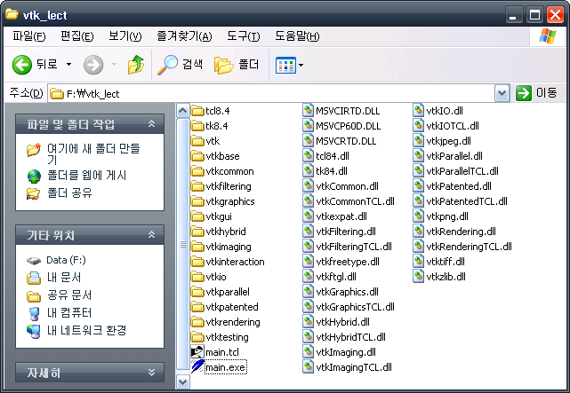This screenshot has width=570, height=393.
Task: Expand the 자세히 details panel
Action: 151,373
